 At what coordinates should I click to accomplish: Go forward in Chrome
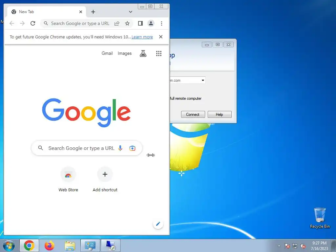[x=22, y=23]
